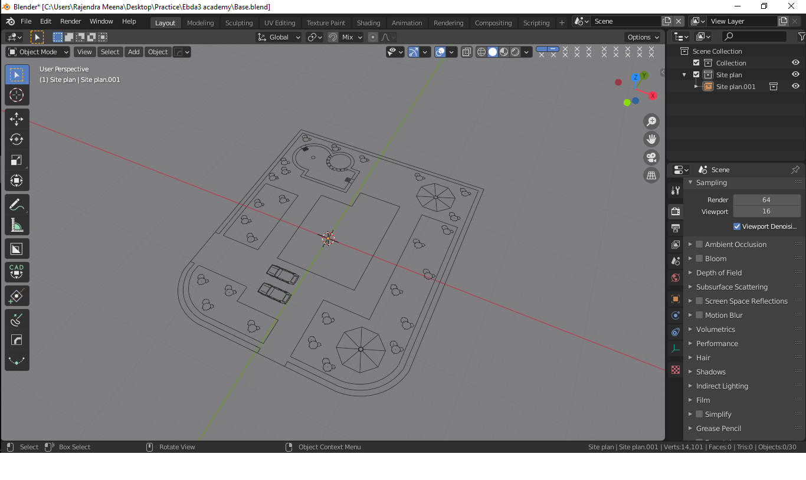Click the Object button in viewport header
Viewport: 806px width, 480px height.
[158, 52]
